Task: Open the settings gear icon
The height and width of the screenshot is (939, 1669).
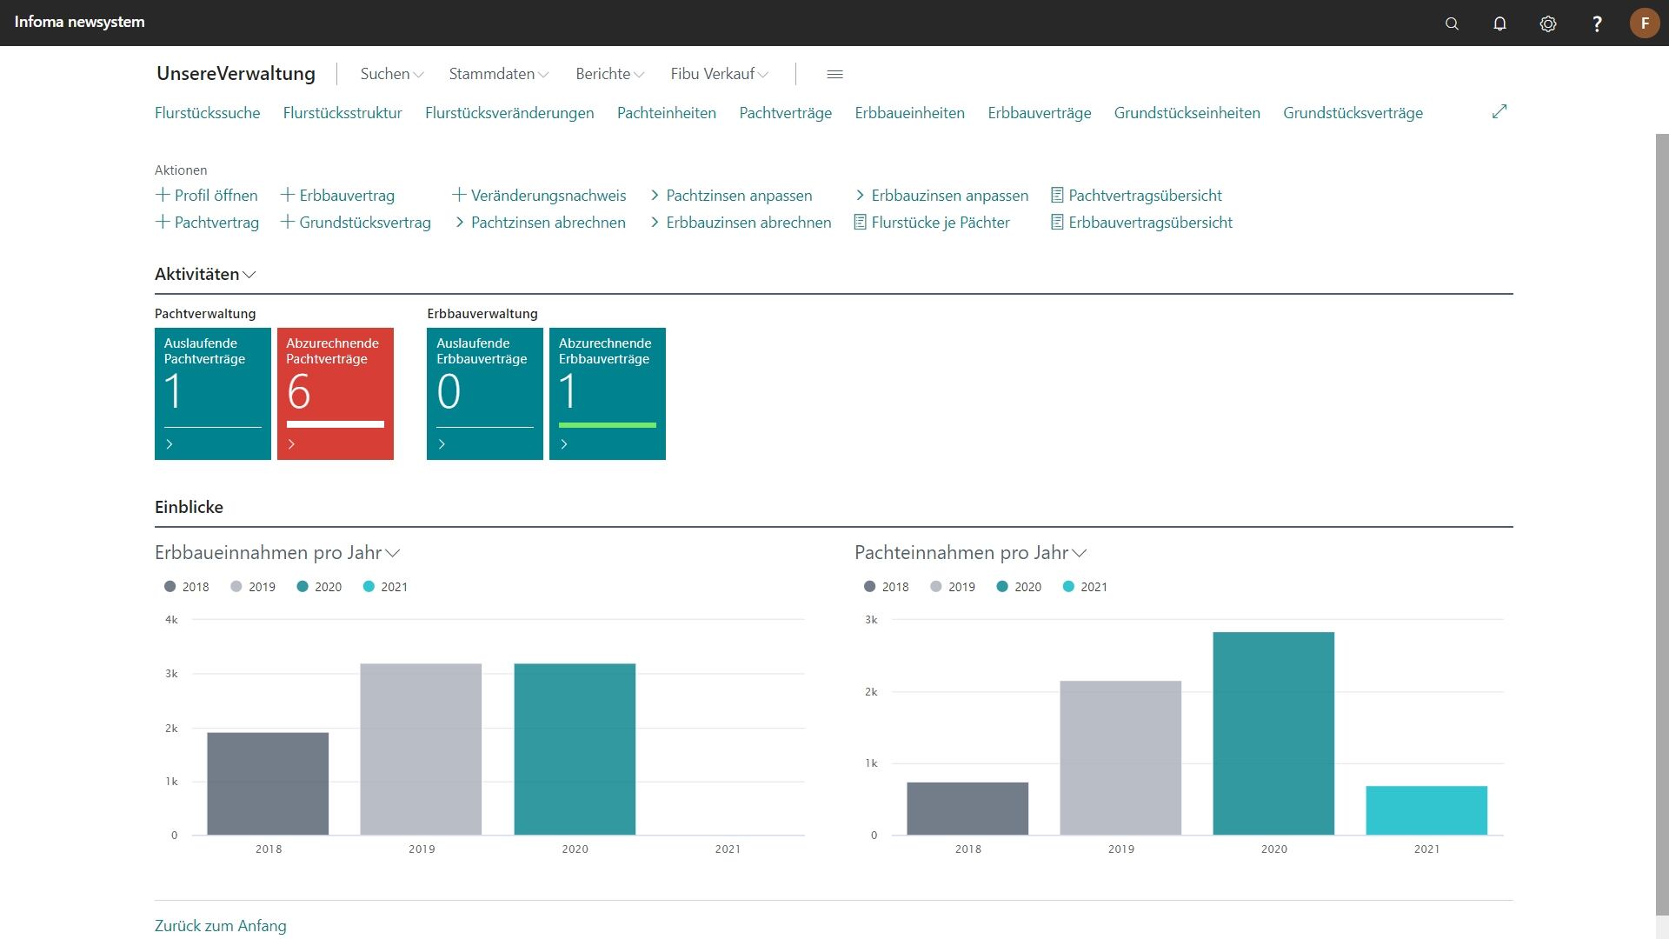Action: [x=1548, y=23]
